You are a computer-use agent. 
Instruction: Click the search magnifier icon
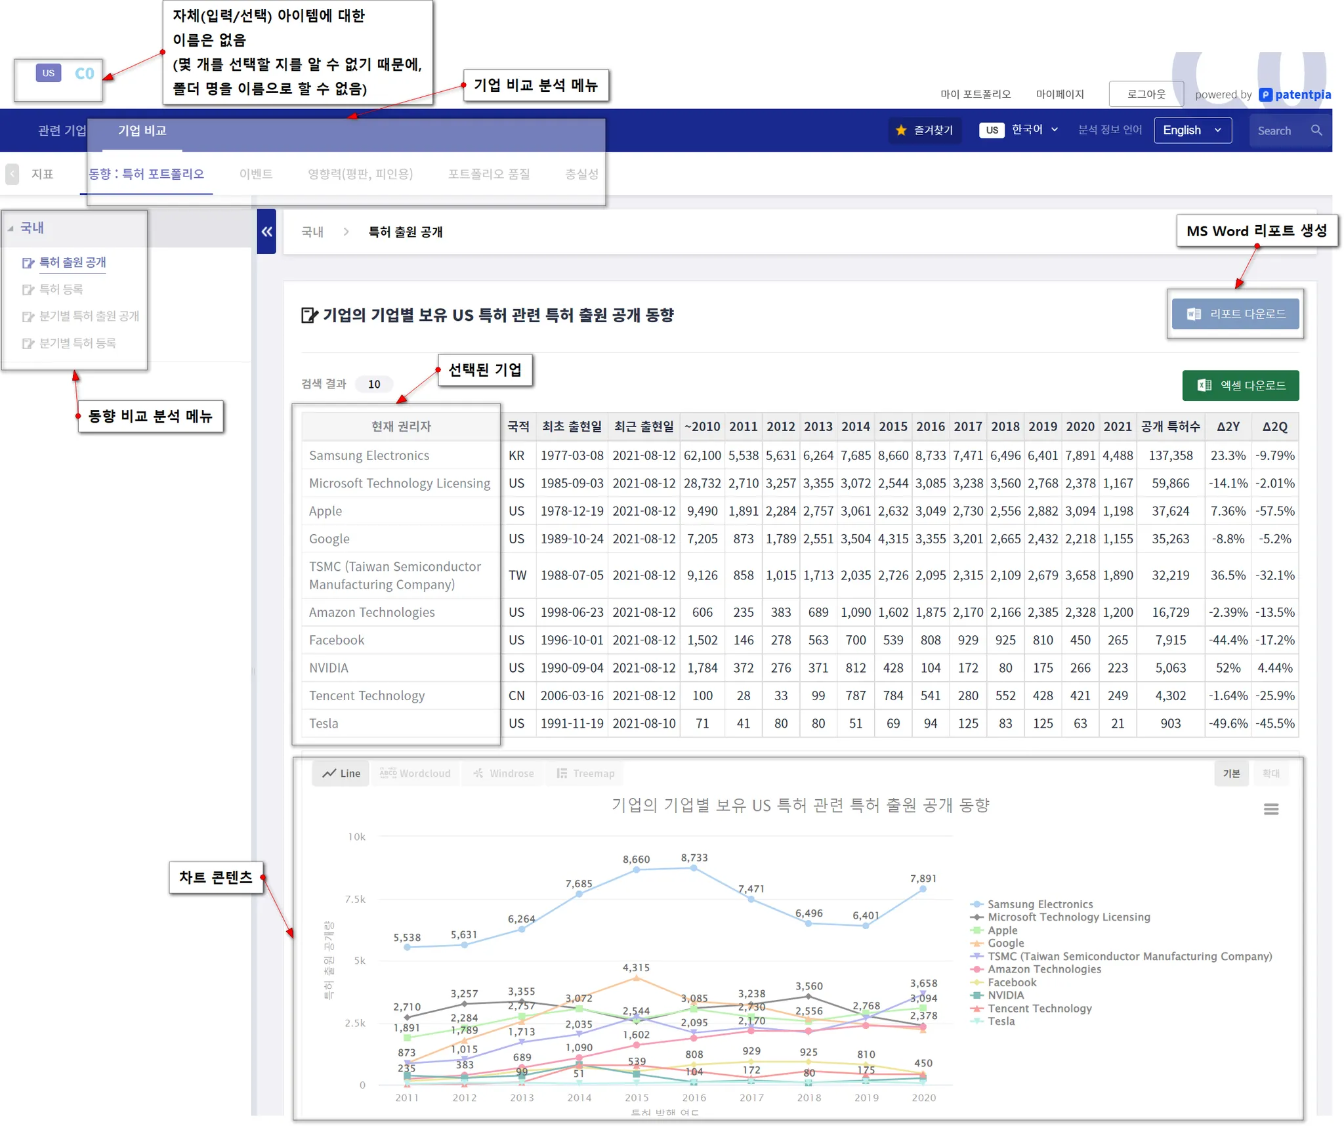[1316, 131]
